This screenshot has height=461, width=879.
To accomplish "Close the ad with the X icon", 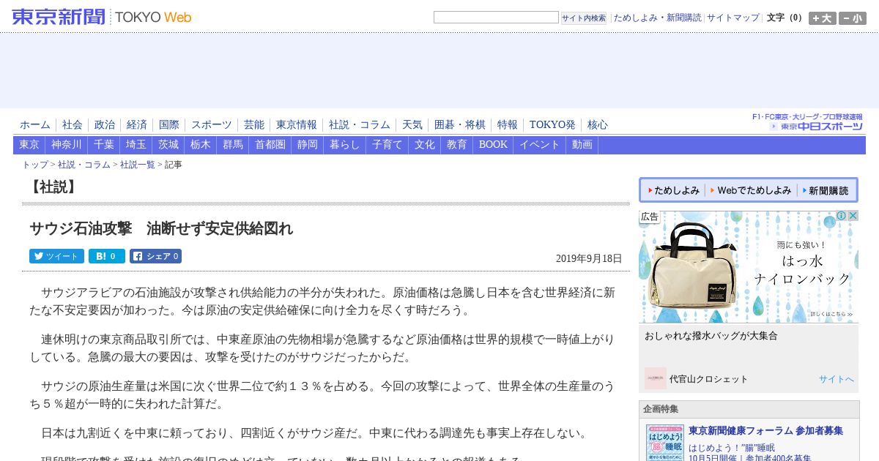I will (853, 216).
